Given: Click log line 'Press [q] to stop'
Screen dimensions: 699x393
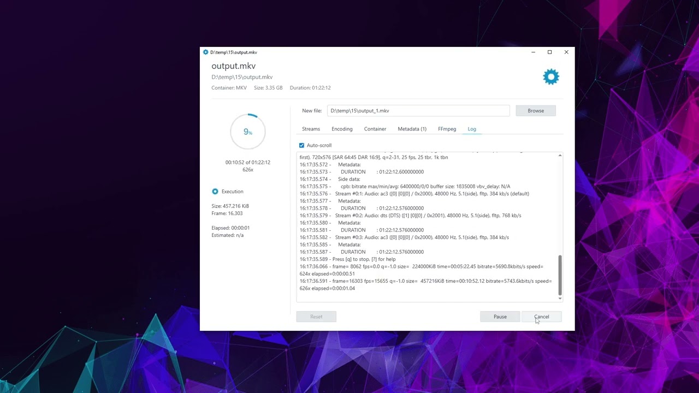Looking at the screenshot, I should pyautogui.click(x=347, y=259).
